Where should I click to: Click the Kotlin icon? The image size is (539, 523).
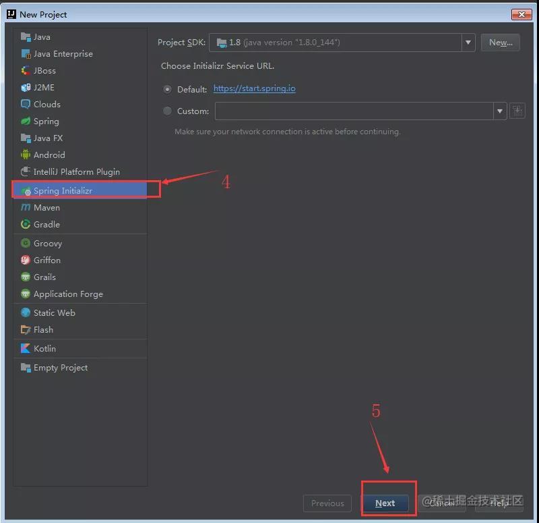26,348
